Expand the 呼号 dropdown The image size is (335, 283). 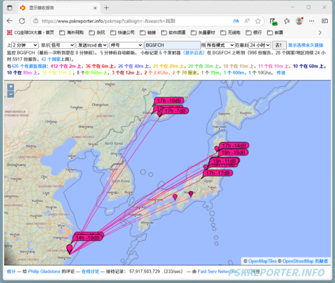(x=126, y=46)
